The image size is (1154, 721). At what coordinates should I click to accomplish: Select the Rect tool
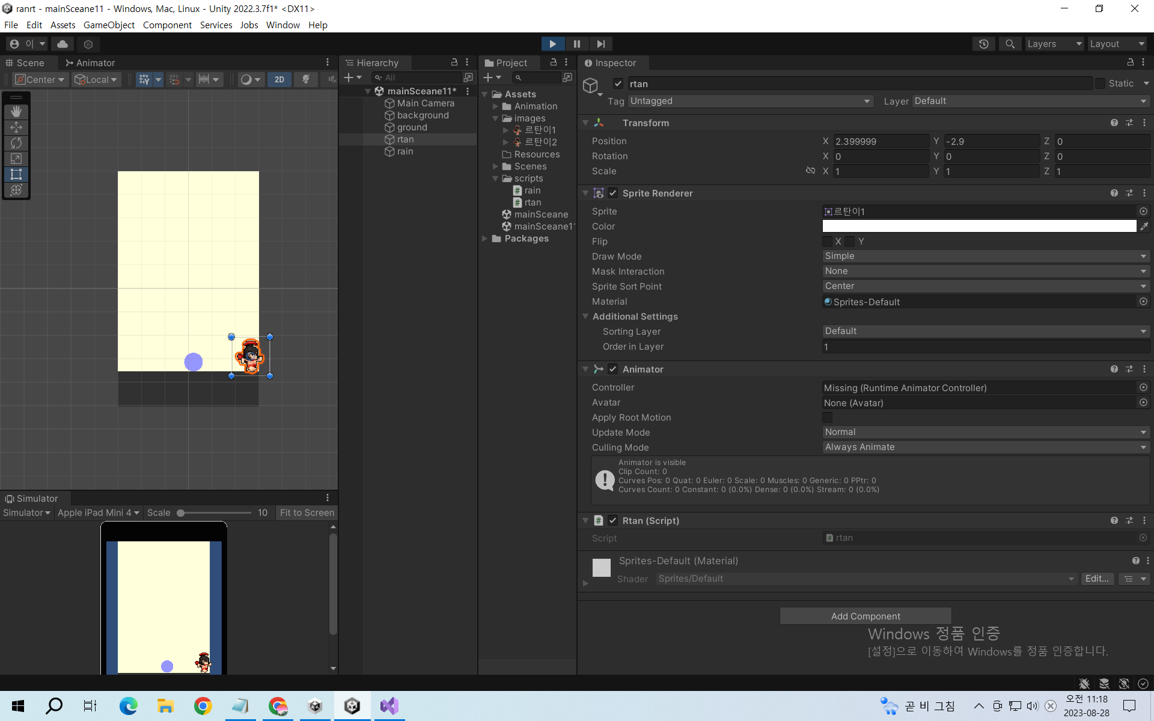(16, 174)
